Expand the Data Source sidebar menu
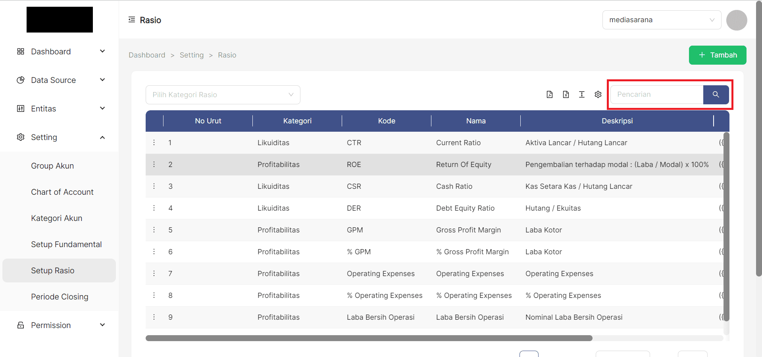The height and width of the screenshot is (357, 762). point(60,80)
